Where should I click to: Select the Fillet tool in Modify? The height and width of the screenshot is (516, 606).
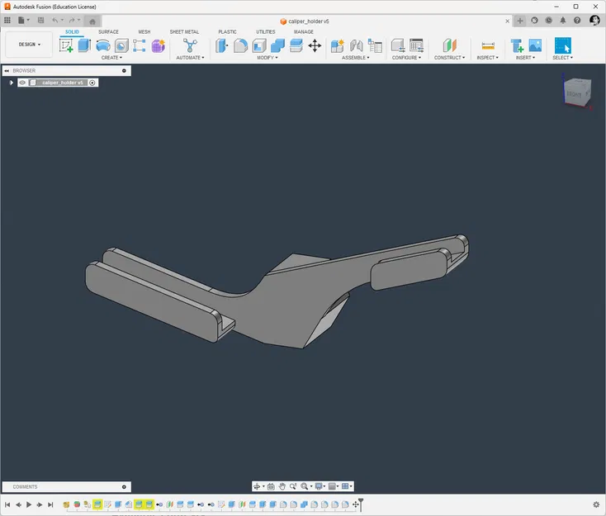click(240, 45)
